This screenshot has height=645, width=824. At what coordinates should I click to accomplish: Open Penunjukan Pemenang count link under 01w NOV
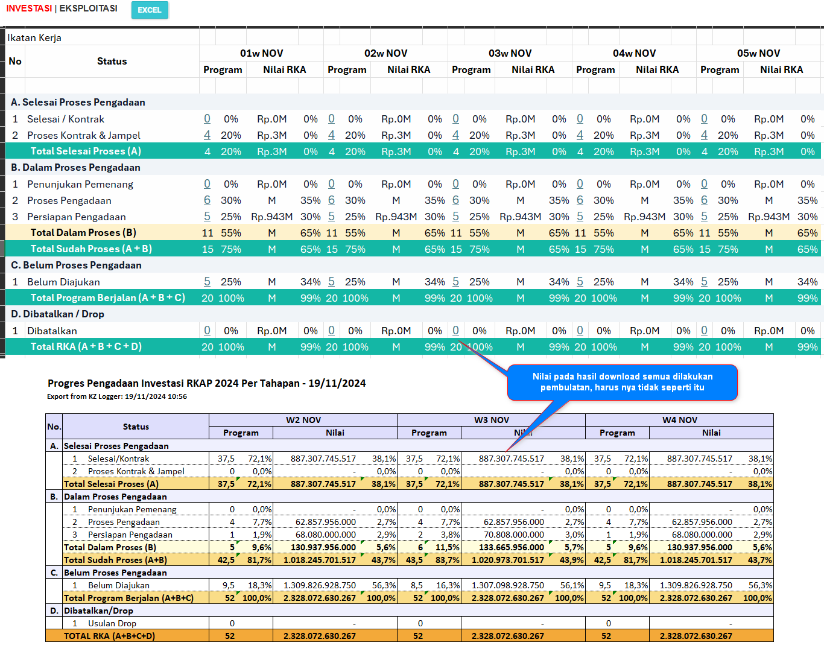click(x=207, y=184)
